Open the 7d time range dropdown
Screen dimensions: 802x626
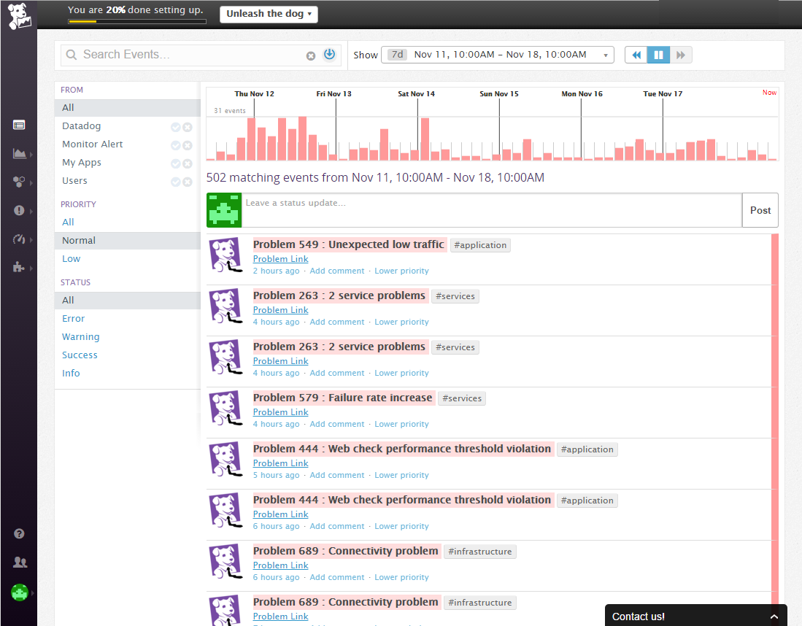click(x=497, y=55)
